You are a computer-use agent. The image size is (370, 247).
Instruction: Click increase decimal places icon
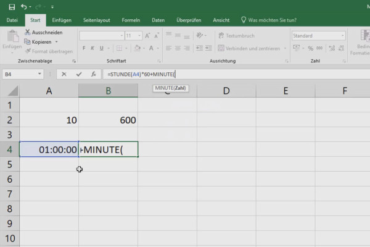click(x=332, y=48)
